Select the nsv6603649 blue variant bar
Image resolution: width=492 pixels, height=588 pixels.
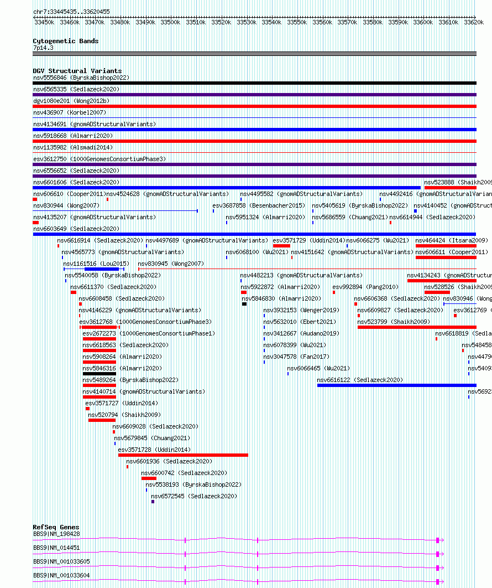[255, 234]
